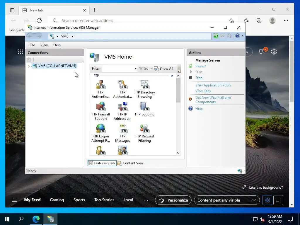Click the home icon in IIS toolbar

[x=229, y=36]
